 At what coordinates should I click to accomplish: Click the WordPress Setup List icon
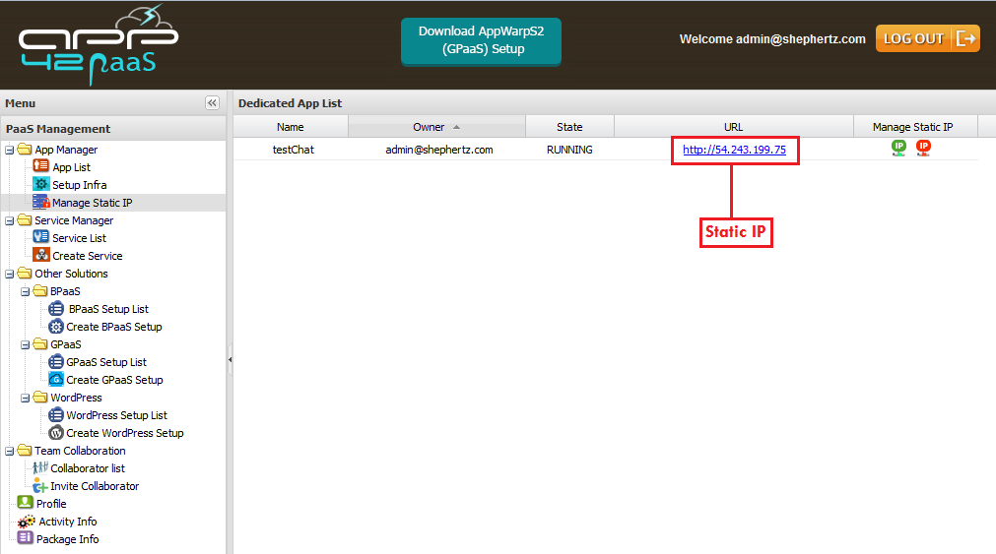[56, 415]
